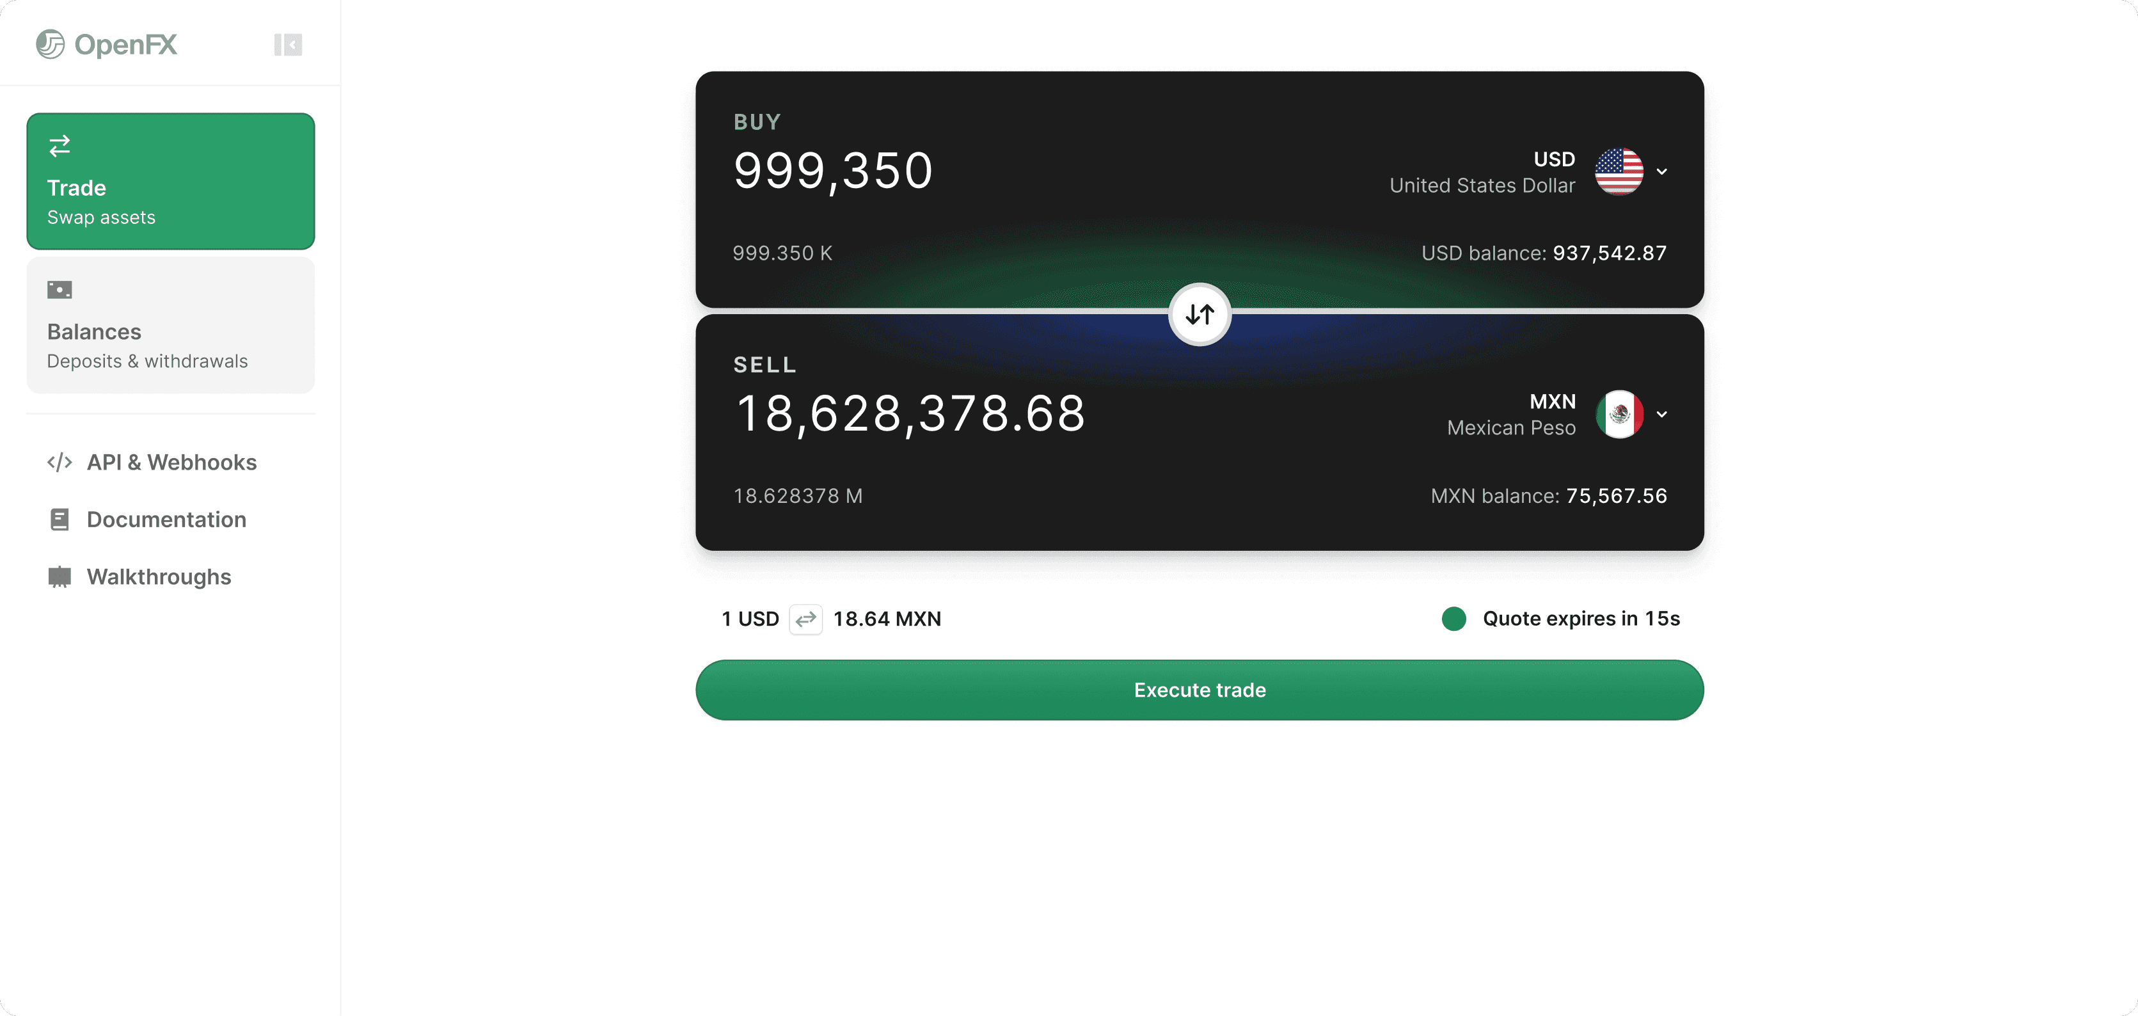Click the Walkthroughs icon
This screenshot has height=1016, width=2138.
pos(59,576)
